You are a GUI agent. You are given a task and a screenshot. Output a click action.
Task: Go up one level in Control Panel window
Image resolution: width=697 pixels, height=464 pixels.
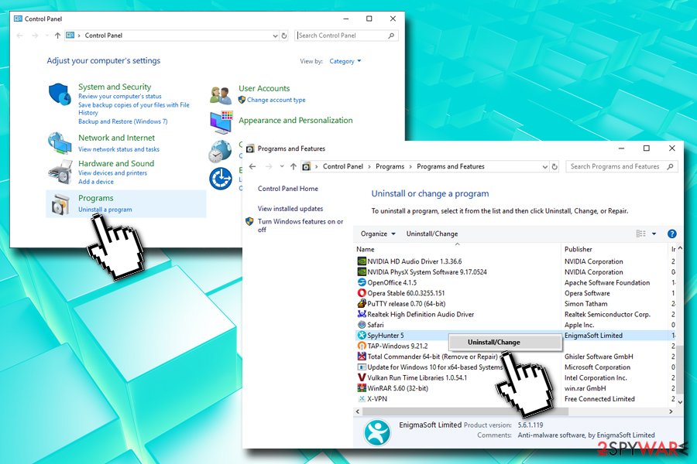point(57,36)
